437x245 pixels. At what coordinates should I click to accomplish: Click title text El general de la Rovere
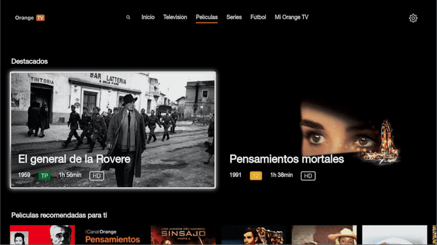coord(74,159)
